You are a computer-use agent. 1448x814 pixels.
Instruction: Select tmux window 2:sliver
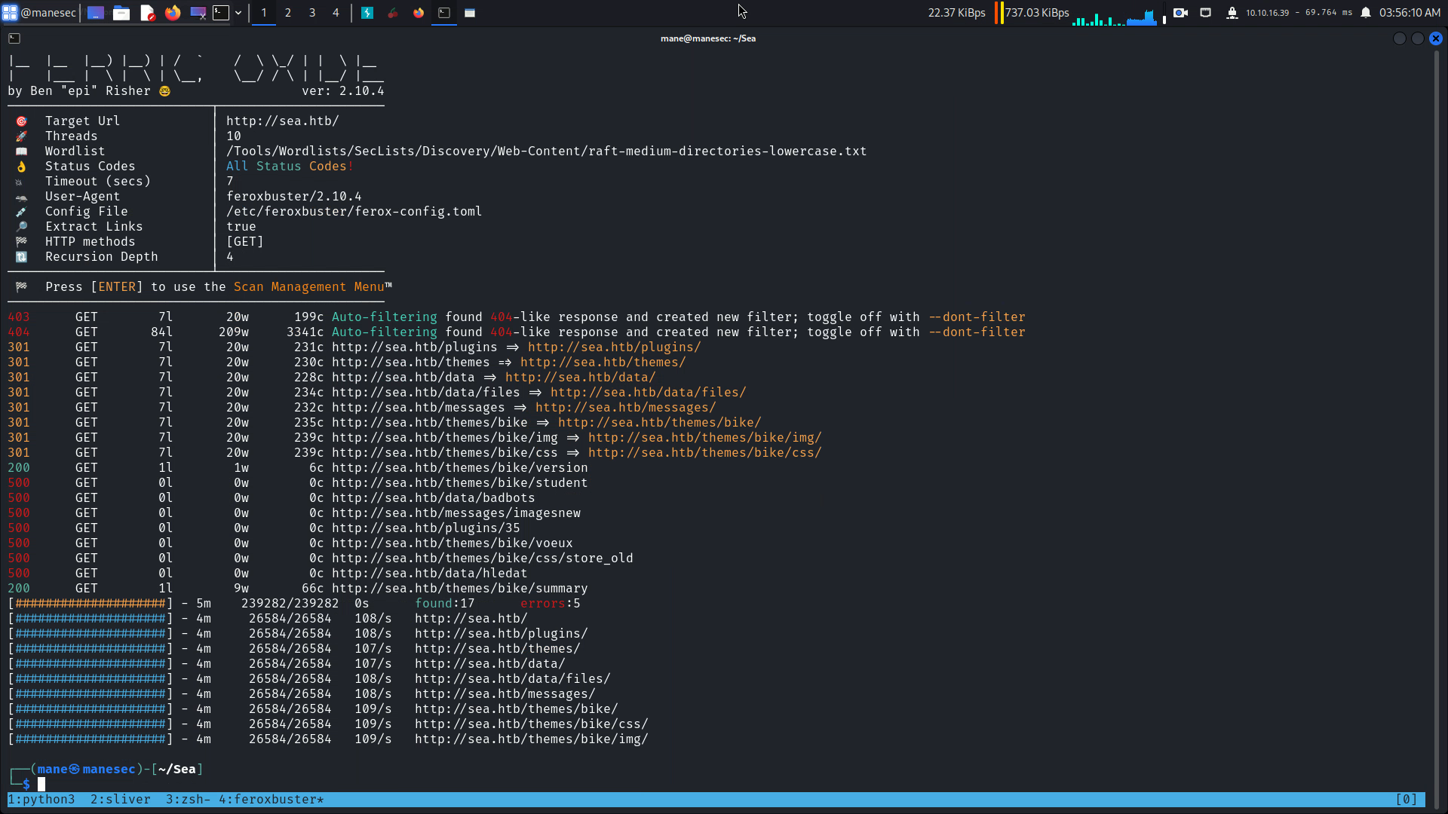point(121,800)
